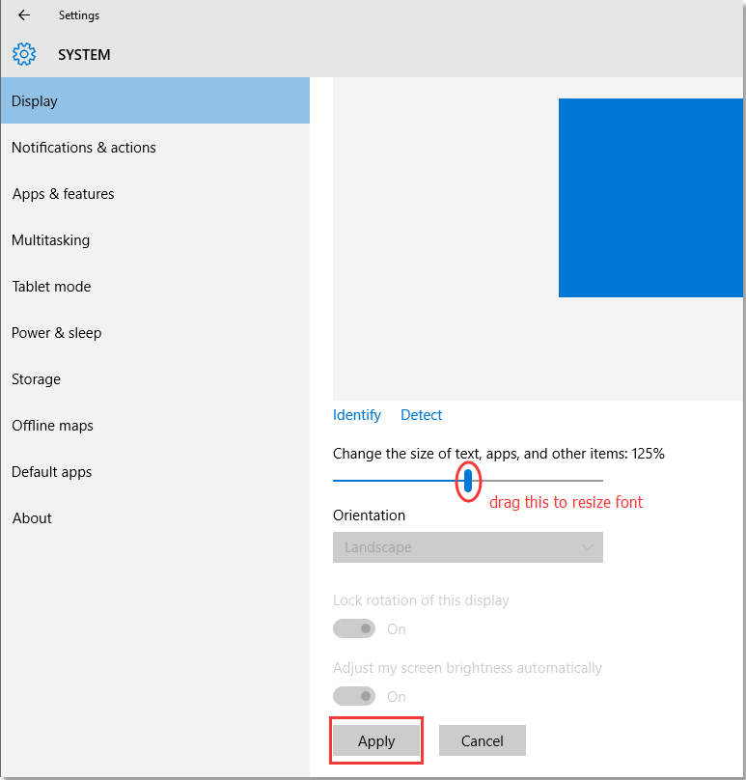Open the About page
The width and height of the screenshot is (746, 780).
(x=155, y=517)
